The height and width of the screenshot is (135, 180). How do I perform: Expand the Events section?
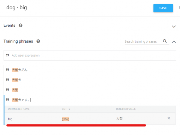click(174, 26)
